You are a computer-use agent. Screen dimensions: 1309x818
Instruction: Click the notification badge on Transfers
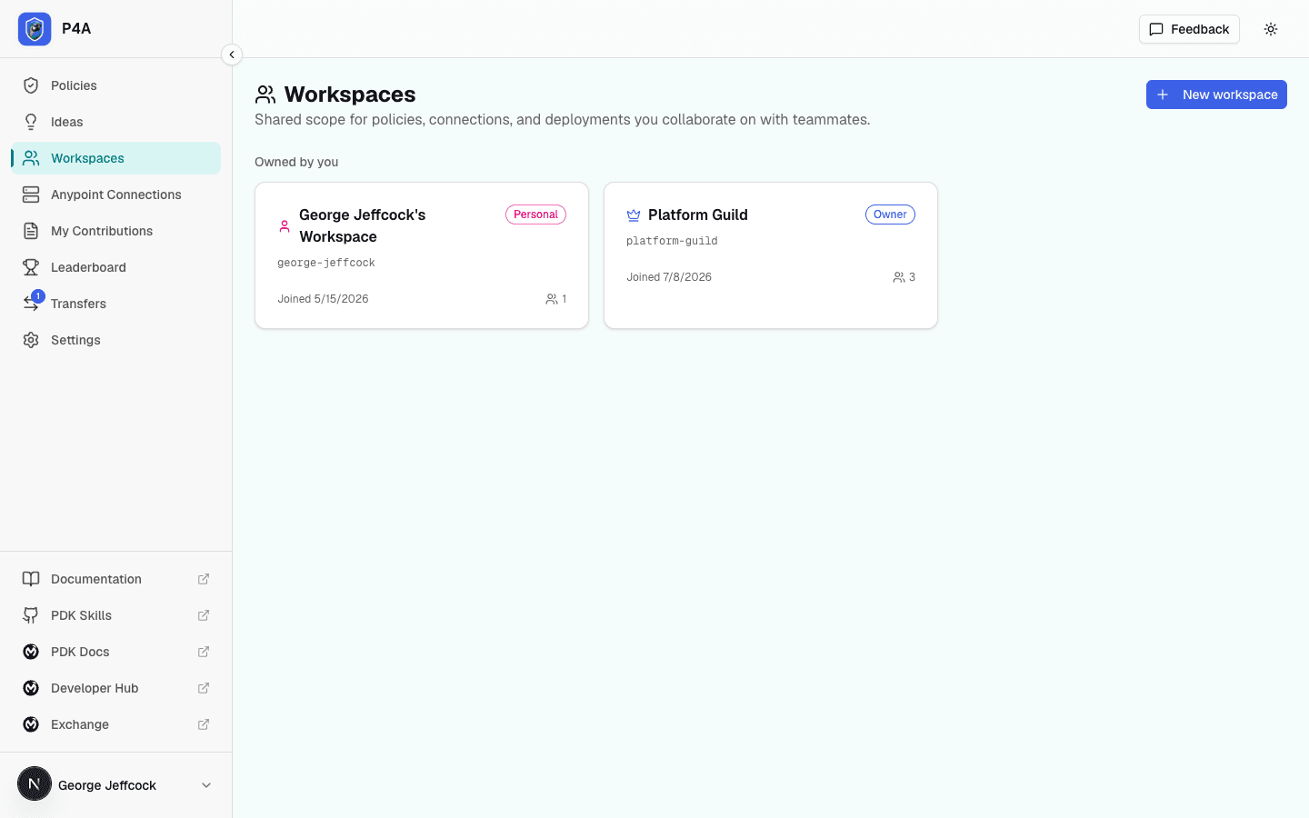tap(38, 296)
